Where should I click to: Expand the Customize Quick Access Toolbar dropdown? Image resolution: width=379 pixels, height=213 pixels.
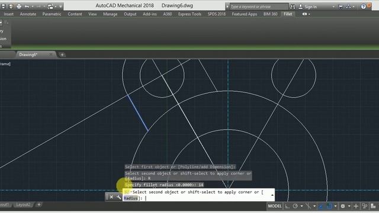60,7
